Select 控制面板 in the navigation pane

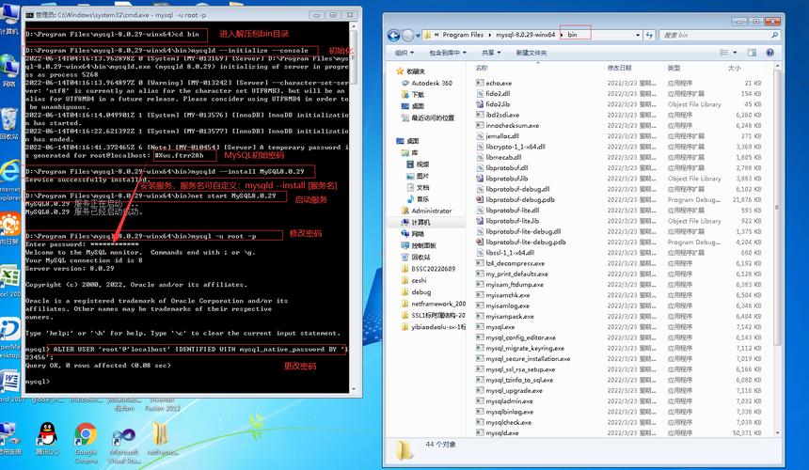(423, 245)
